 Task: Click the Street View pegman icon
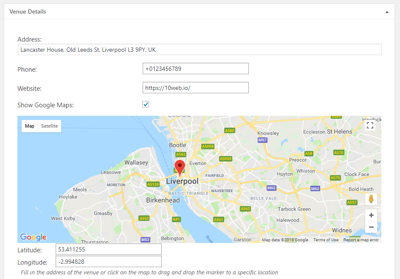point(371,199)
